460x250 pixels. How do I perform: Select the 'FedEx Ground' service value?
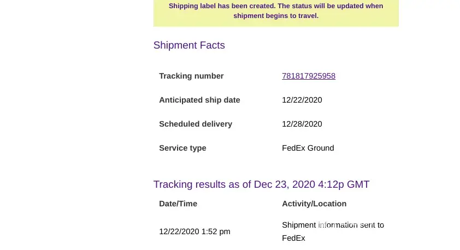coord(308,148)
